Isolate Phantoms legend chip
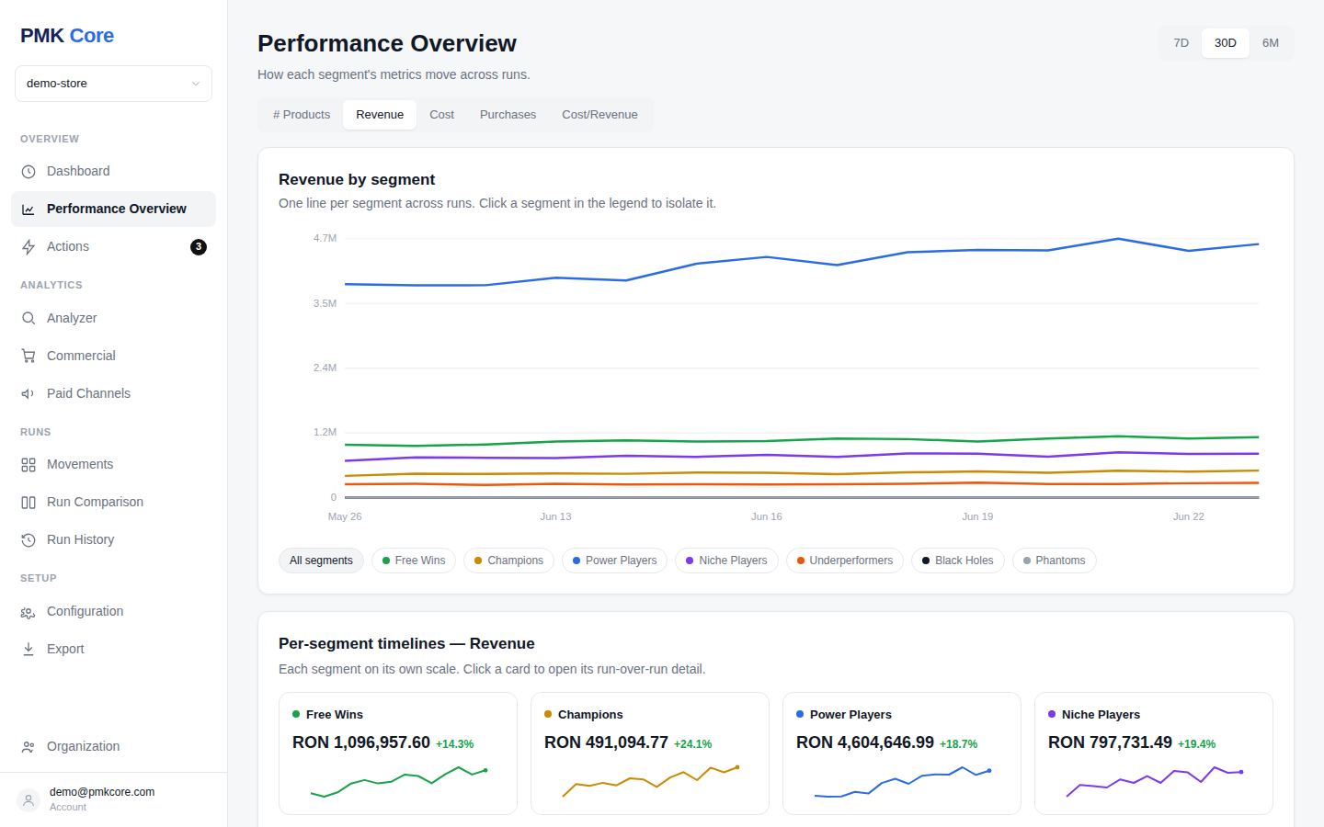 click(x=1055, y=561)
